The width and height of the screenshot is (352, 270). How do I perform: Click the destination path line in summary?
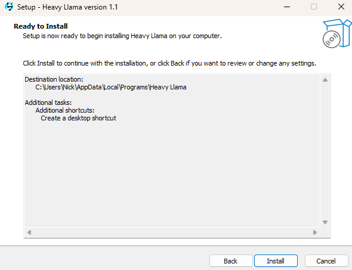pyautogui.click(x=111, y=87)
